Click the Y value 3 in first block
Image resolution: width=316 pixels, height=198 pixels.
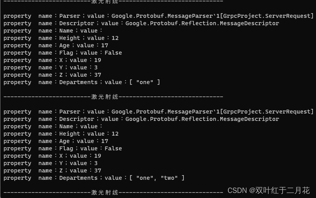(x=96, y=67)
